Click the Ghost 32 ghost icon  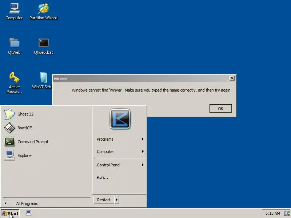[9, 114]
